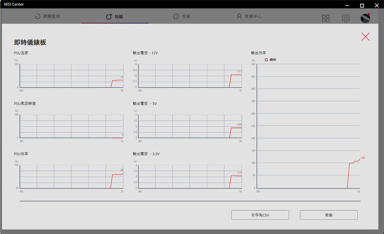Click the 輸出電壓 - 5V chart title
Screen dimensions: 384x234
tap(145, 103)
